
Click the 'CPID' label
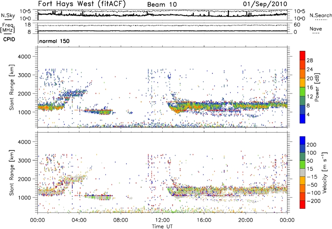coord(9,39)
